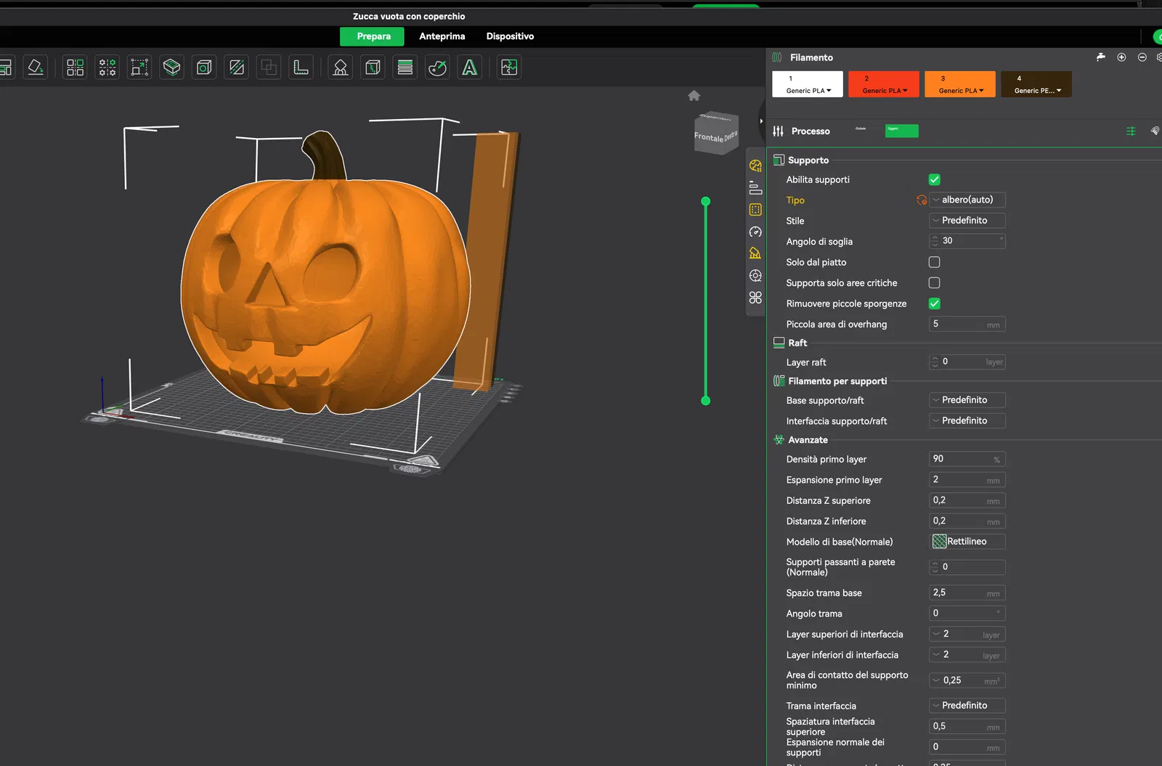The image size is (1162, 766).
Task: Uncheck the Abilita supporti checkbox
Action: coord(934,179)
